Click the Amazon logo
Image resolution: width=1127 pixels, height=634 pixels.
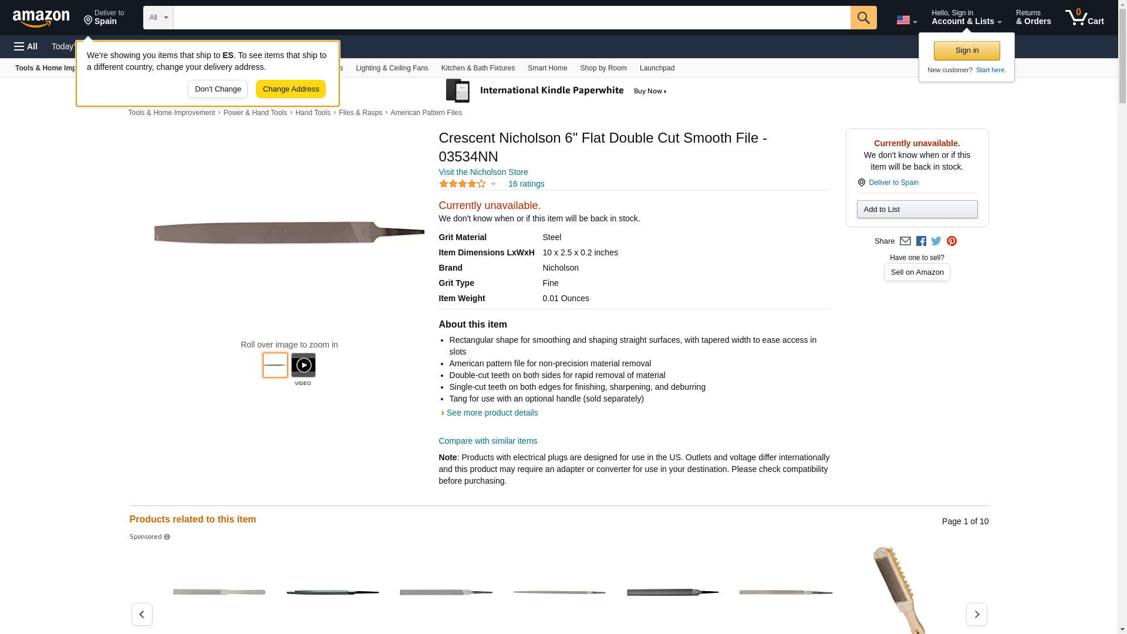41,18
